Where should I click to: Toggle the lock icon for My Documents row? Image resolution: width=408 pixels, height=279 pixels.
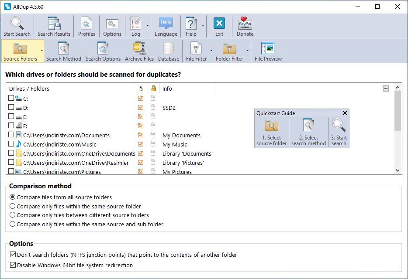click(x=153, y=135)
